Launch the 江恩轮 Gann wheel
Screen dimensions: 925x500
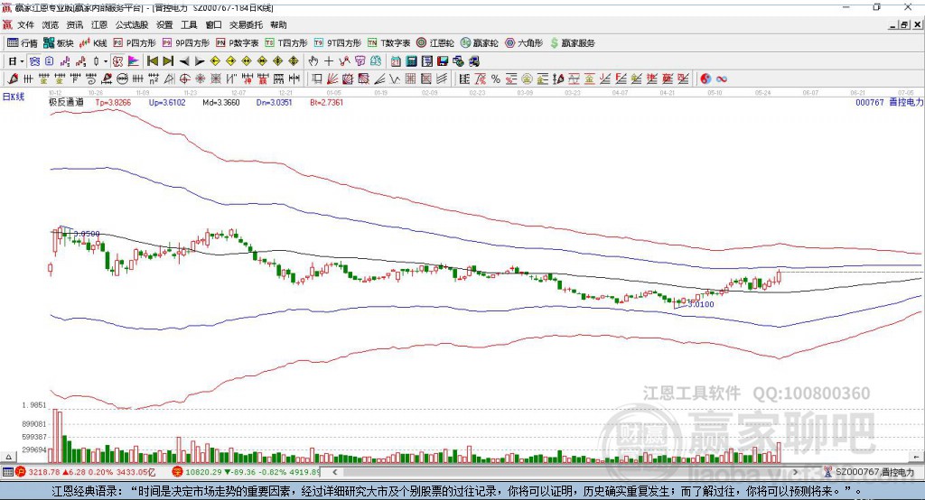435,43
